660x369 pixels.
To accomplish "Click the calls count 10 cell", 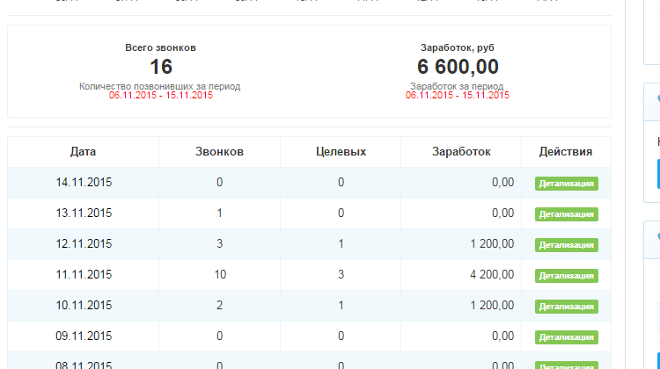I will point(219,275).
